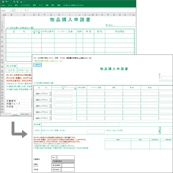
Task: Open the 表示 (View) ribbon tab
Action: tap(53, 5)
